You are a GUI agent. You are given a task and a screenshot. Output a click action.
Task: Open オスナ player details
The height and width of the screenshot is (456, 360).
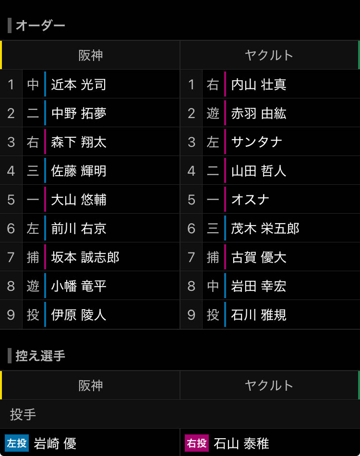pos(250,200)
